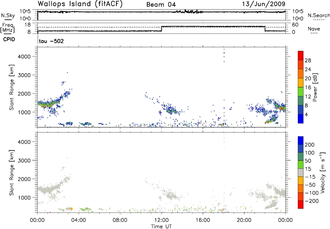Click the 'Power [dB]' colorbar title

(315, 87)
